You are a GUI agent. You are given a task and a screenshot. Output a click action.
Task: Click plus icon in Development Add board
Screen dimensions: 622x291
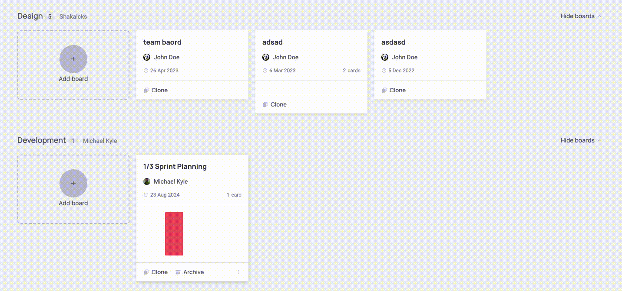(x=73, y=183)
